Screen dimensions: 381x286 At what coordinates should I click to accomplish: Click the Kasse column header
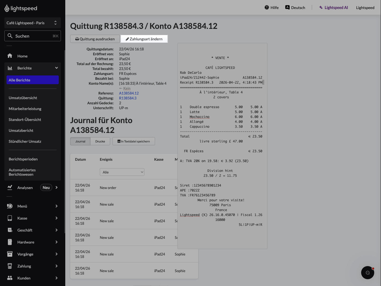pyautogui.click(x=159, y=159)
